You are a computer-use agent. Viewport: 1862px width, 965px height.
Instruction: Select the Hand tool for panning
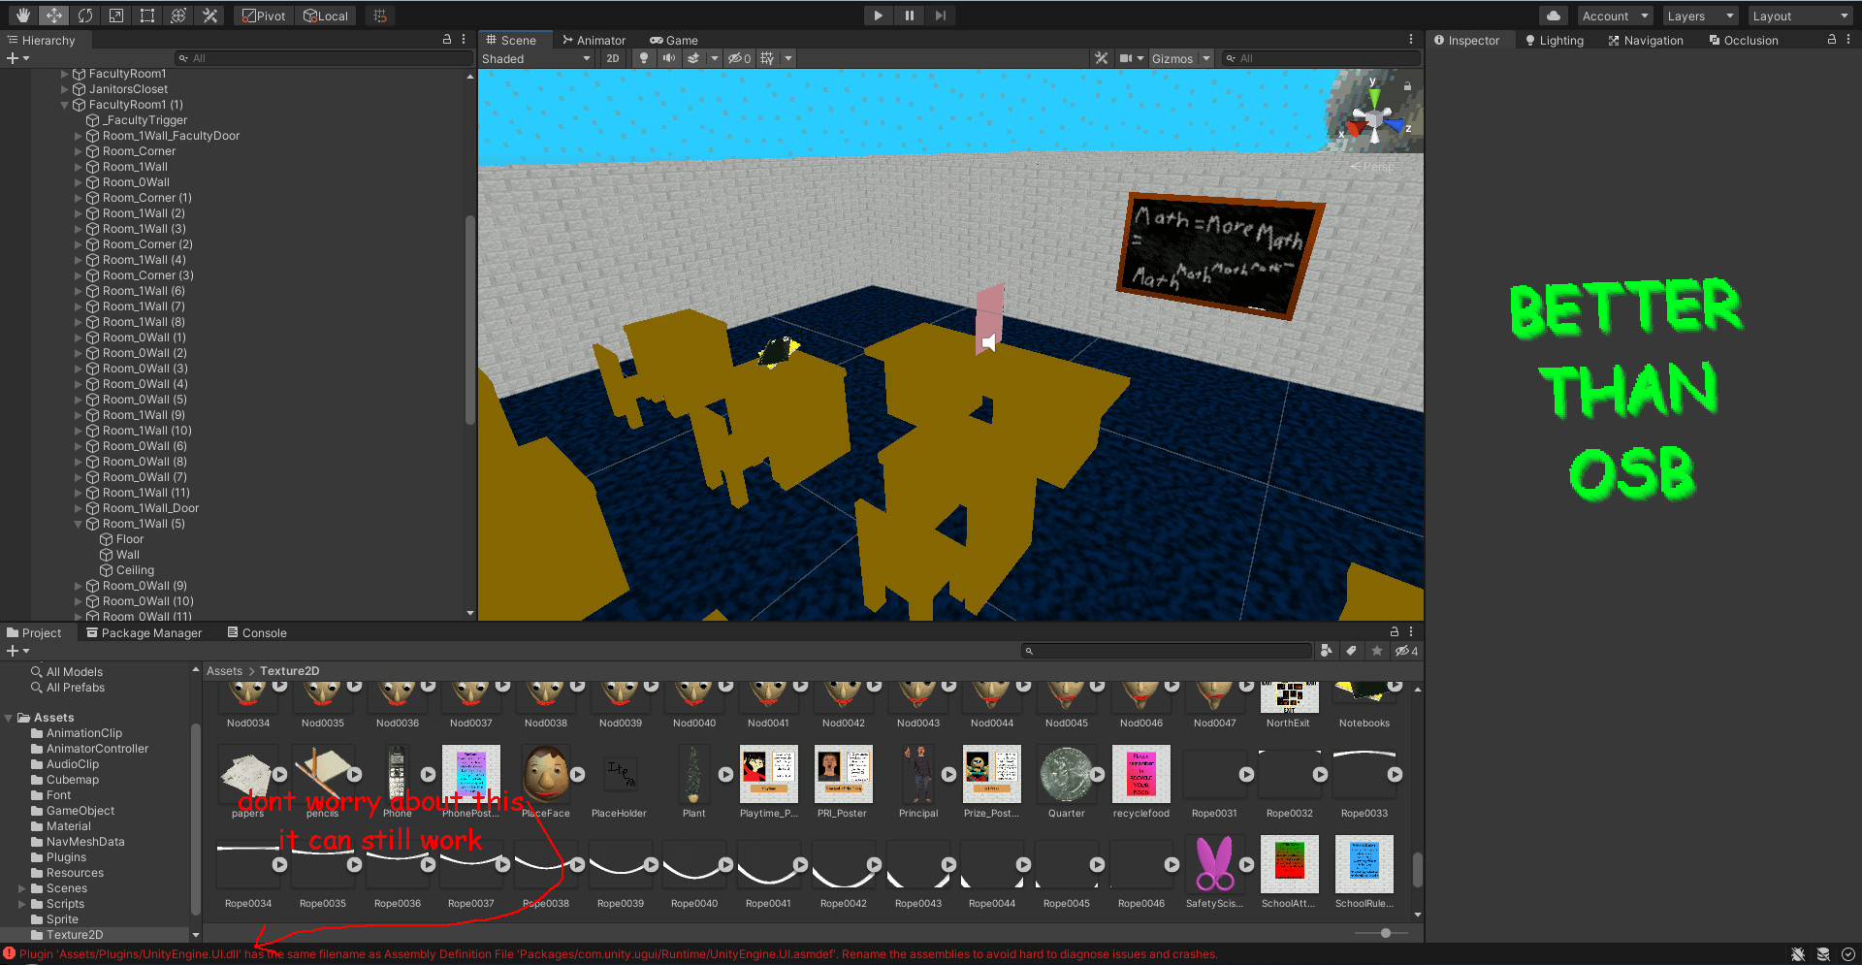point(21,15)
